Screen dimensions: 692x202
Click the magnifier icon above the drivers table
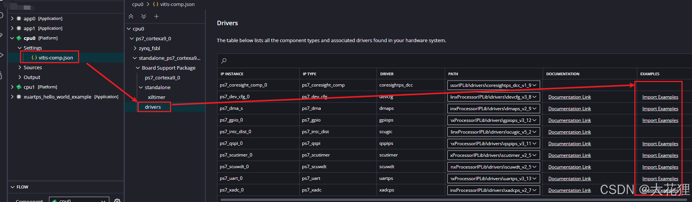[x=224, y=61]
